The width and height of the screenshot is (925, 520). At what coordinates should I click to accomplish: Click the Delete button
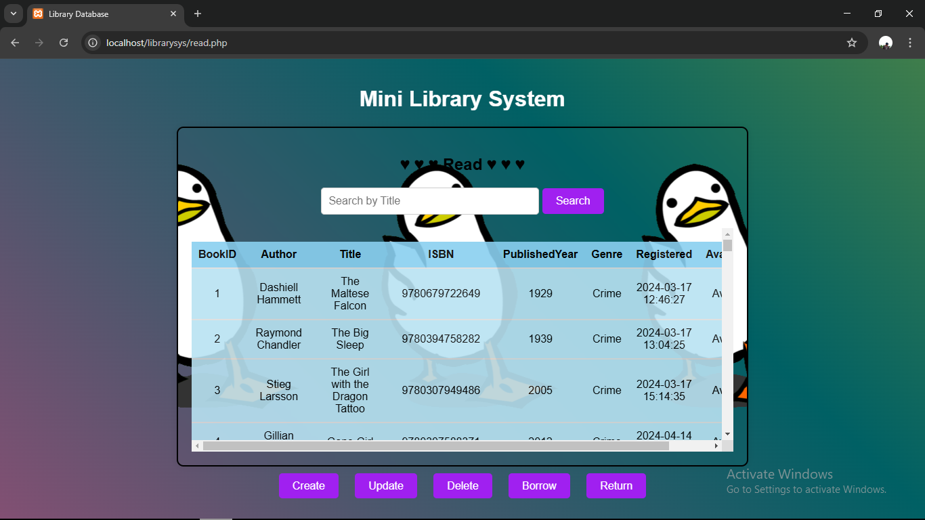(462, 485)
